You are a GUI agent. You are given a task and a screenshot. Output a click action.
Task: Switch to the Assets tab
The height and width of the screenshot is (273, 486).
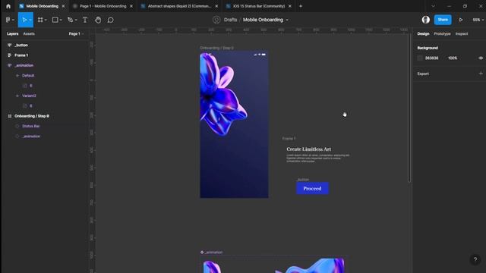pyautogui.click(x=29, y=33)
